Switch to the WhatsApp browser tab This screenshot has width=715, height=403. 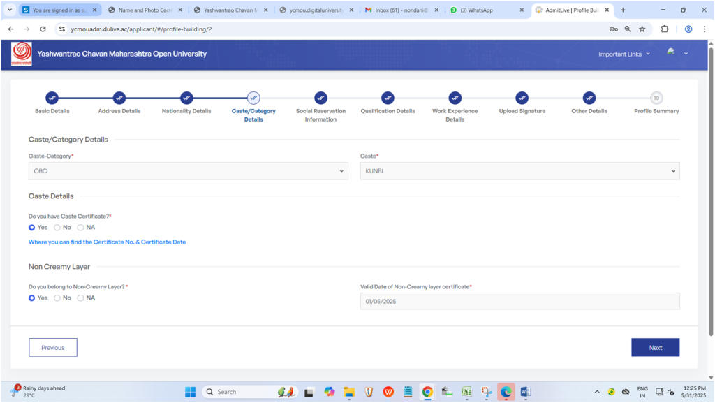[x=483, y=10]
